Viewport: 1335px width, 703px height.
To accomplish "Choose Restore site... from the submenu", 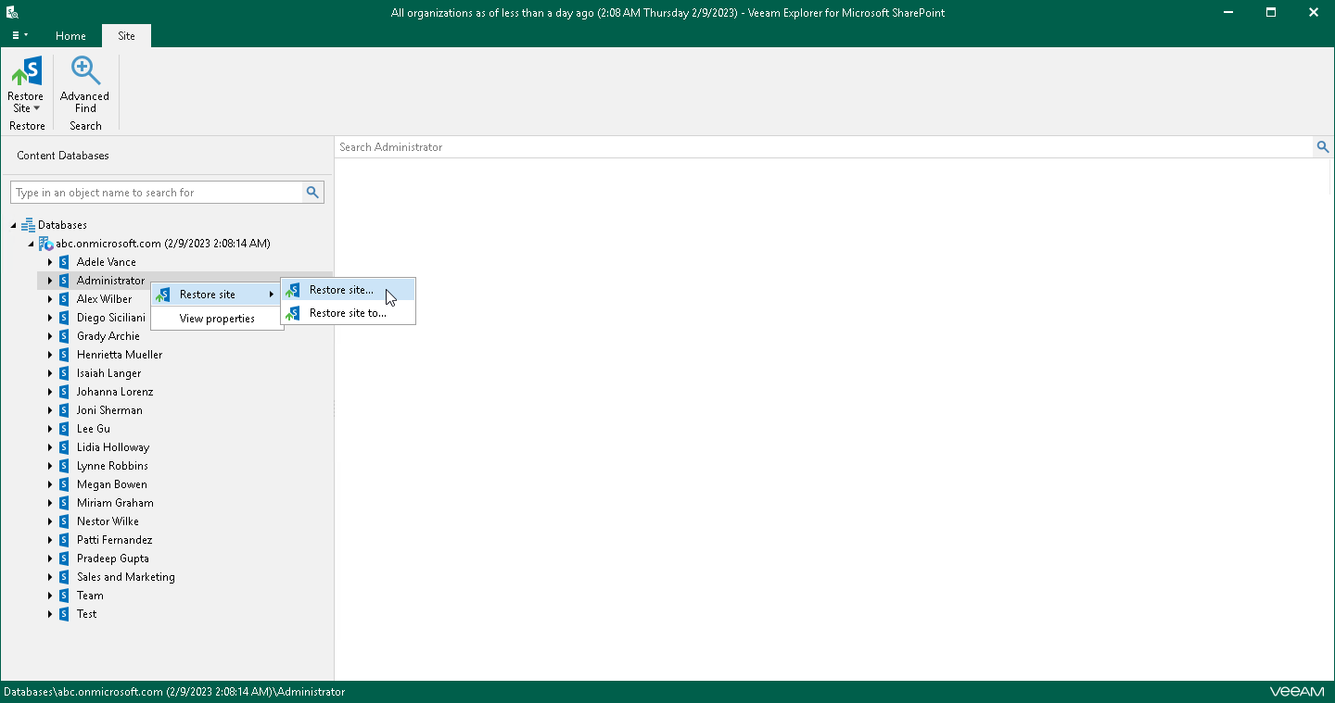I will pyautogui.click(x=339, y=289).
